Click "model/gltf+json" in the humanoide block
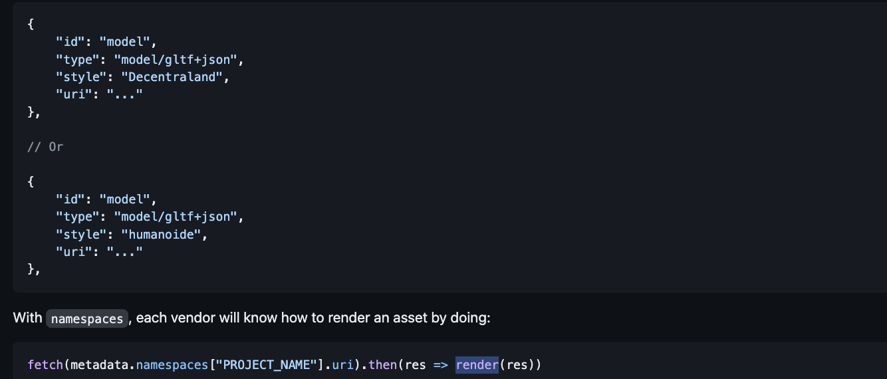This screenshot has width=887, height=379. click(x=175, y=216)
